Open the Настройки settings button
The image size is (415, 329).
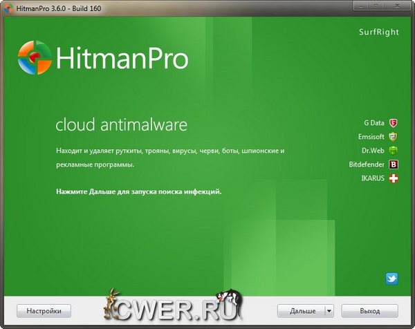tap(44, 311)
